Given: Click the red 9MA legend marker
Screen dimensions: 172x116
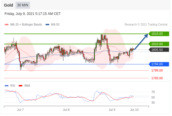Looking at the screenshot, I should pyautogui.click(x=20, y=86).
